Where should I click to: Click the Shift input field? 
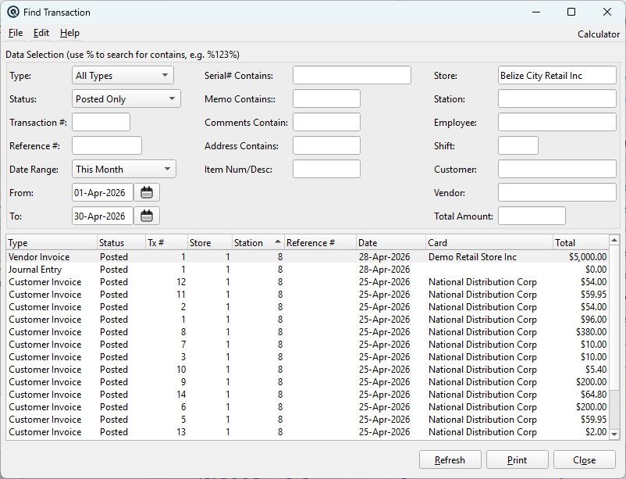[x=518, y=146]
